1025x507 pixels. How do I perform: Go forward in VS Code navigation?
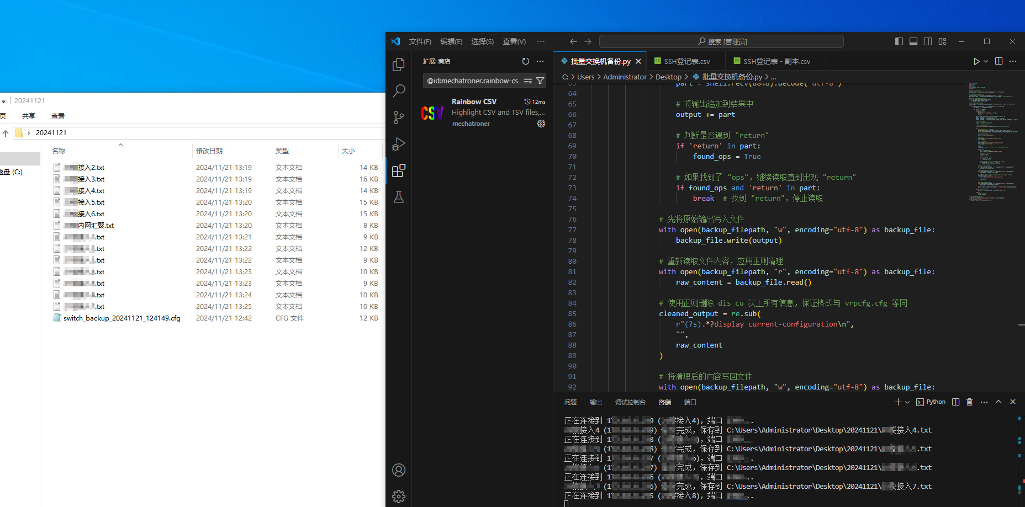(x=588, y=41)
